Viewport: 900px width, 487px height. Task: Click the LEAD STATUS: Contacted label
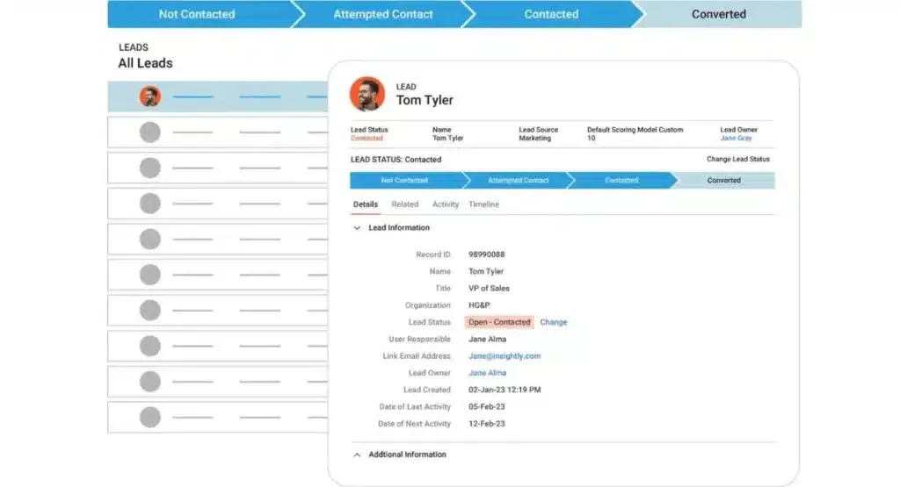tap(396, 160)
